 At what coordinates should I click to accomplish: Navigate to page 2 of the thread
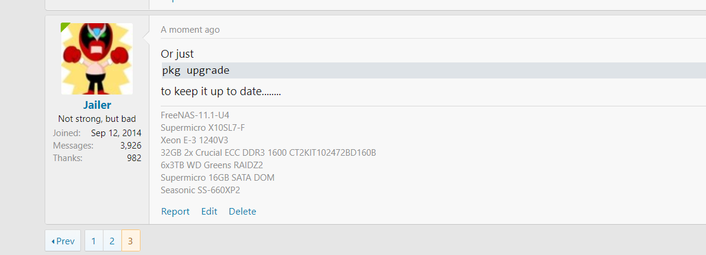click(x=112, y=241)
